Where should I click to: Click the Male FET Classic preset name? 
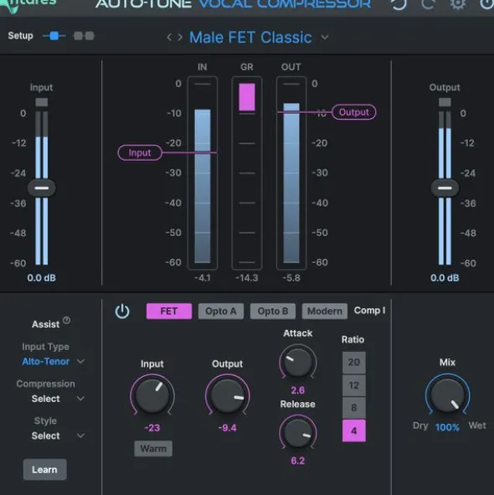pos(250,37)
